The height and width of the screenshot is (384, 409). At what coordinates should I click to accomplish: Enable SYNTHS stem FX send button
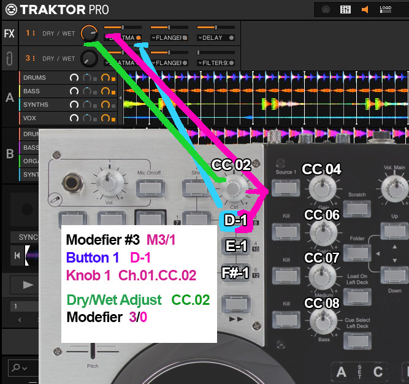[x=113, y=106]
